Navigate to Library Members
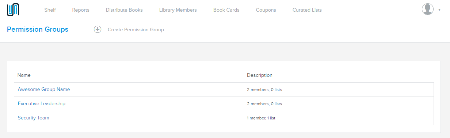The width and height of the screenshot is (450, 138). point(178,10)
